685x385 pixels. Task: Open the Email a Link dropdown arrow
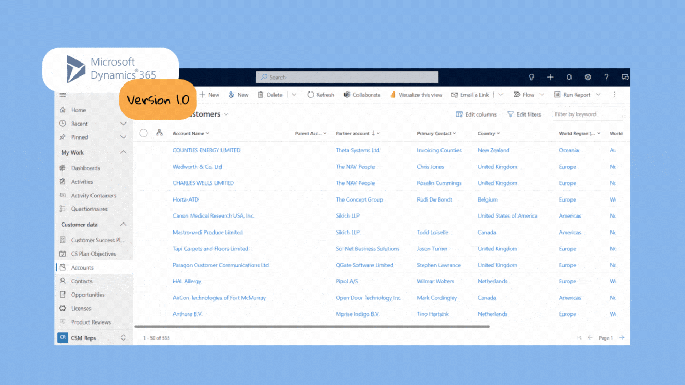click(500, 95)
